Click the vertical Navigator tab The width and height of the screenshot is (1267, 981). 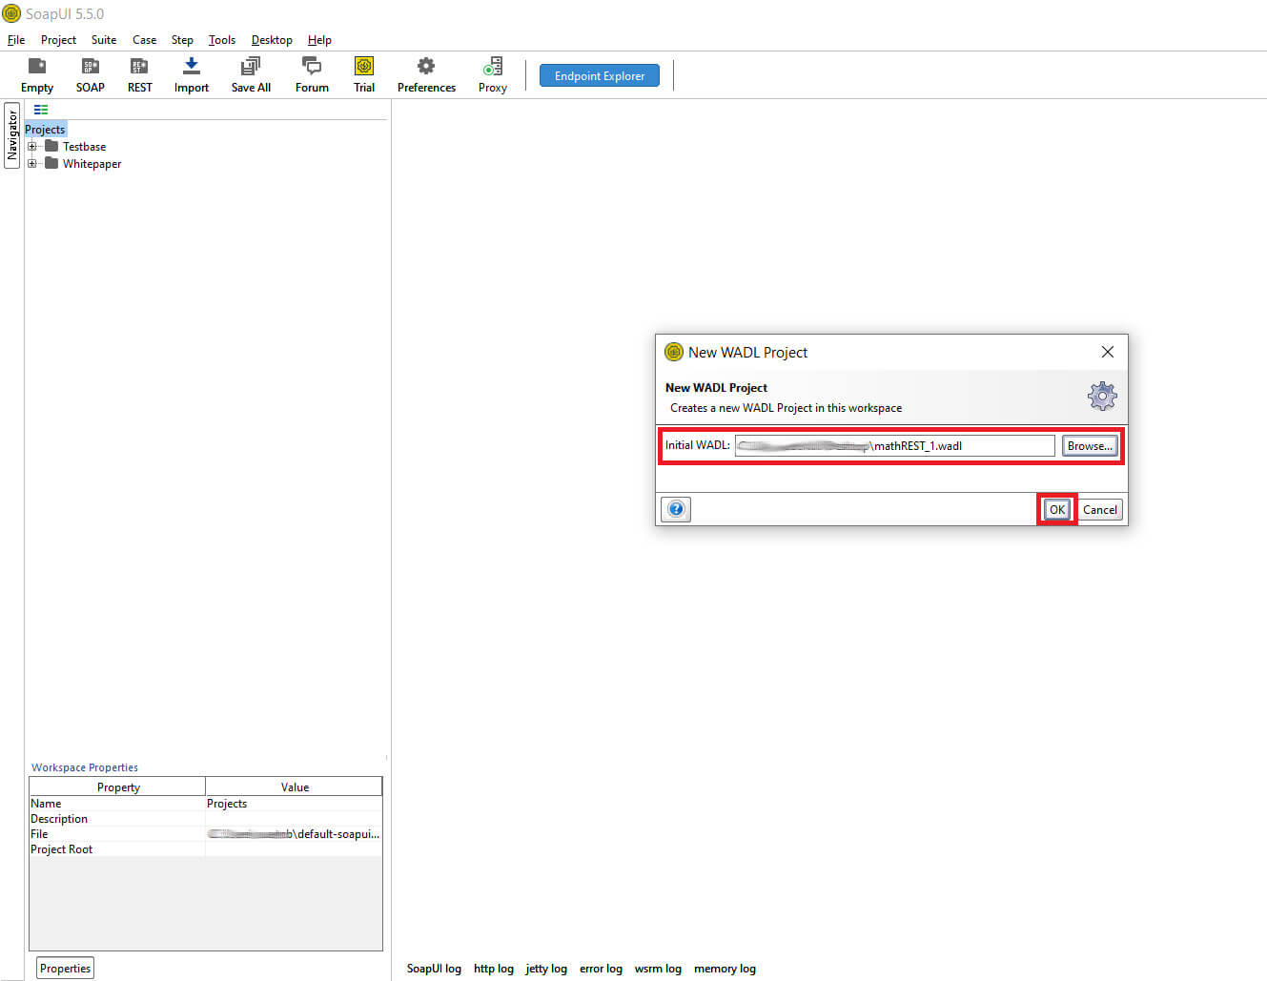[x=12, y=134]
